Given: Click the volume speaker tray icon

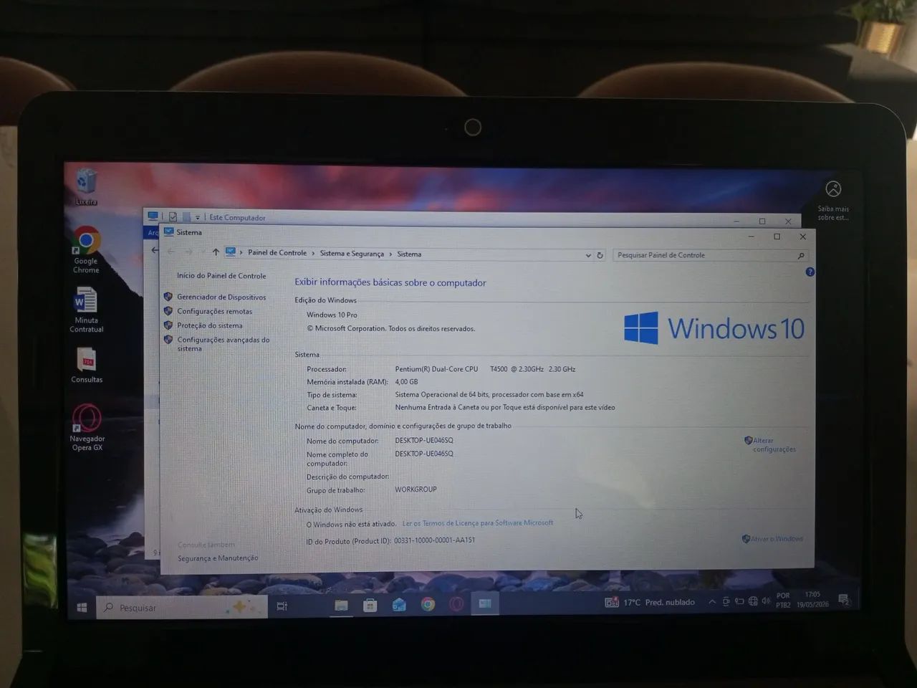Looking at the screenshot, I should [x=766, y=601].
